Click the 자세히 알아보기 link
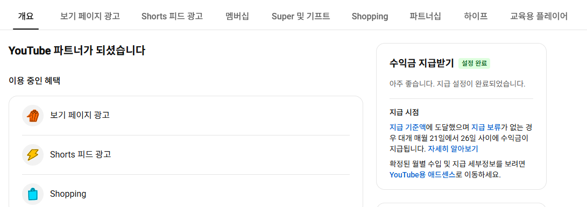Image resolution: width=587 pixels, height=207 pixels. 453,149
